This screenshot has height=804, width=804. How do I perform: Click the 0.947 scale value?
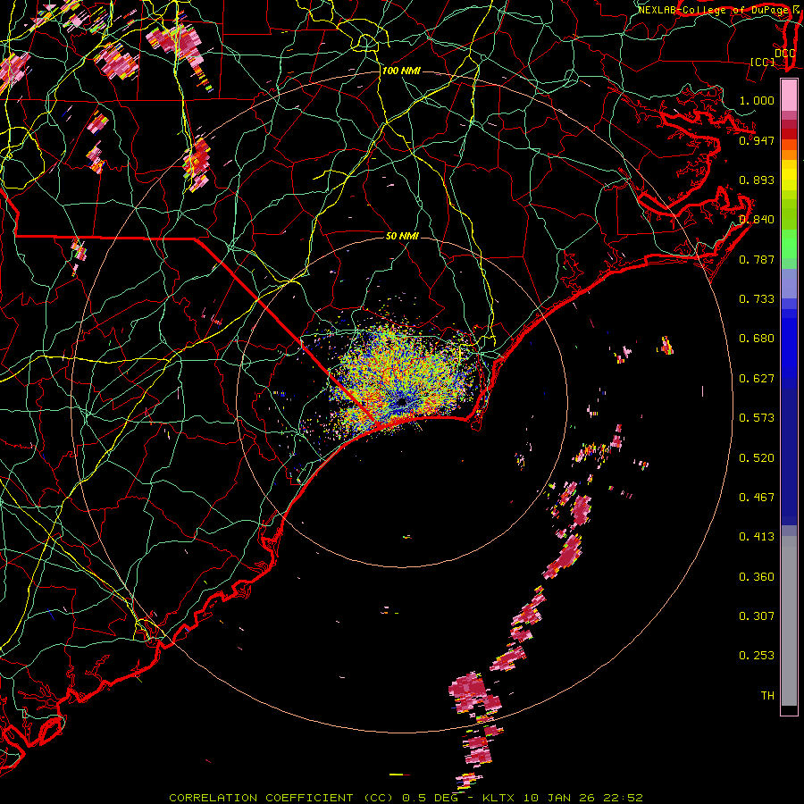coord(757,140)
